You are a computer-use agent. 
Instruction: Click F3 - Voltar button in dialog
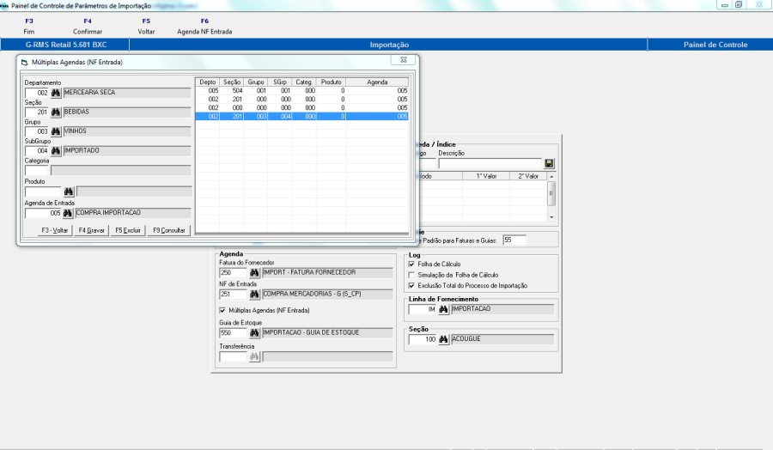[x=55, y=230]
